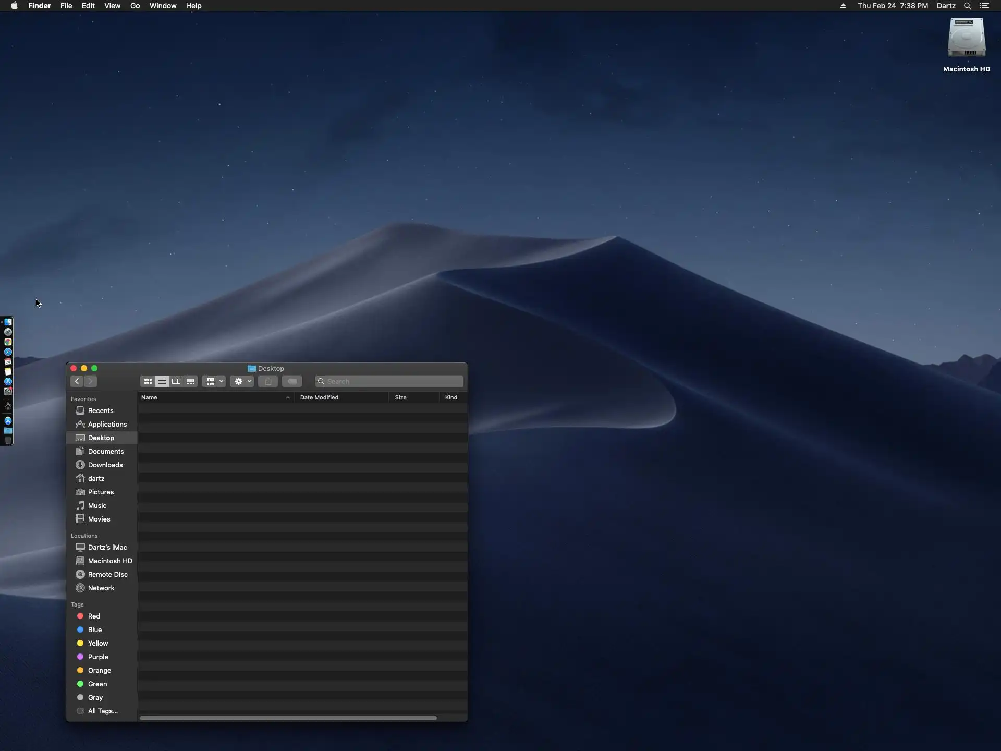The width and height of the screenshot is (1001, 751).
Task: Open Applications in the sidebar
Action: coord(107,424)
